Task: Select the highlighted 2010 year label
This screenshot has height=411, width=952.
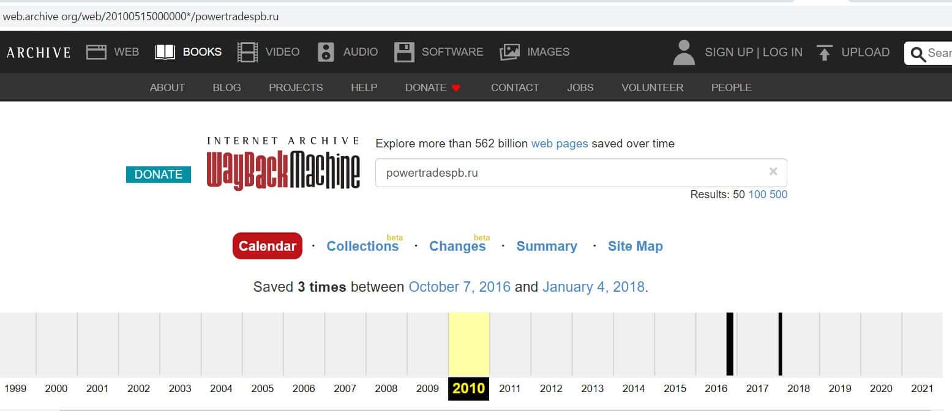Action: [x=469, y=388]
